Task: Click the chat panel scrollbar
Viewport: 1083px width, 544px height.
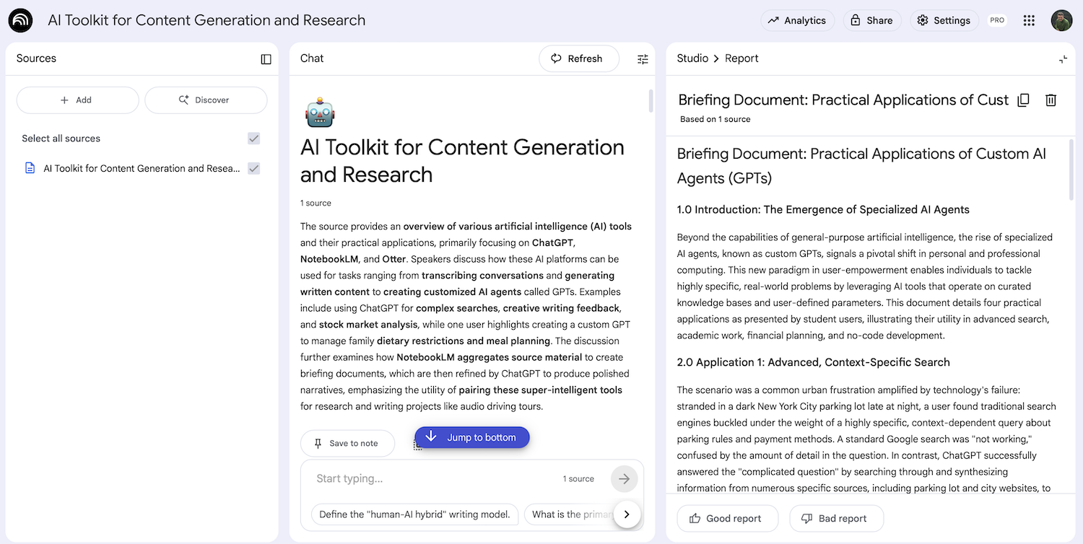Action: [651, 101]
